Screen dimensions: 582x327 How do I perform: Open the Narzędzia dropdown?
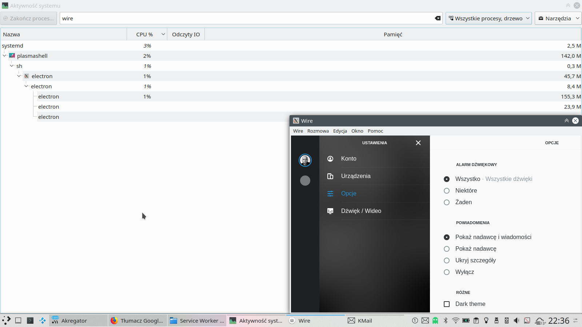(x=558, y=18)
